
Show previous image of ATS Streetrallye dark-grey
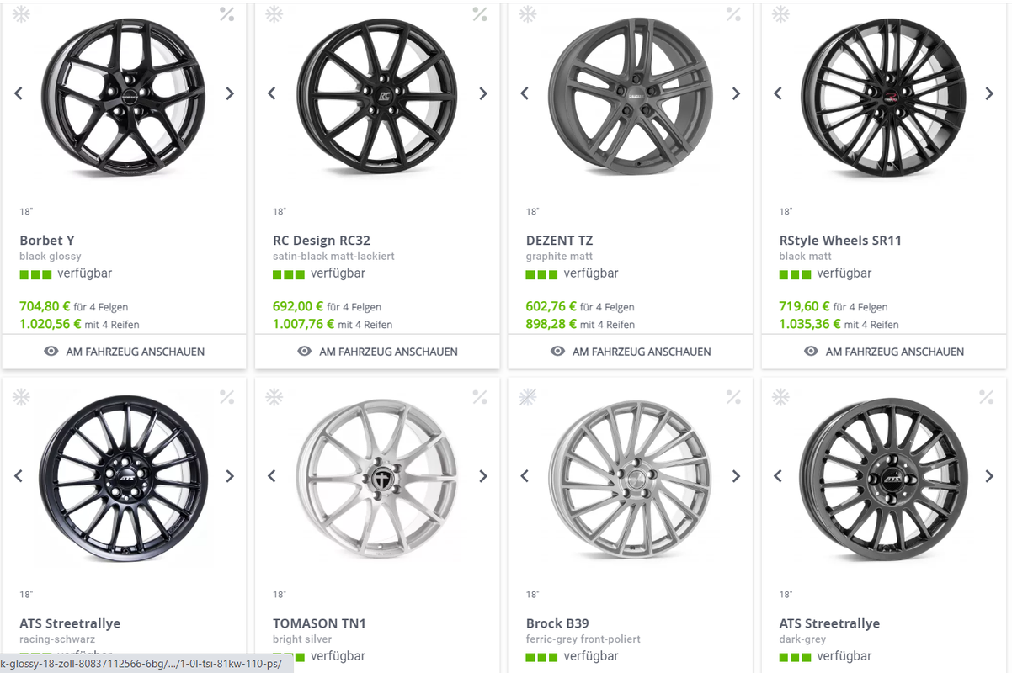pyautogui.click(x=779, y=476)
